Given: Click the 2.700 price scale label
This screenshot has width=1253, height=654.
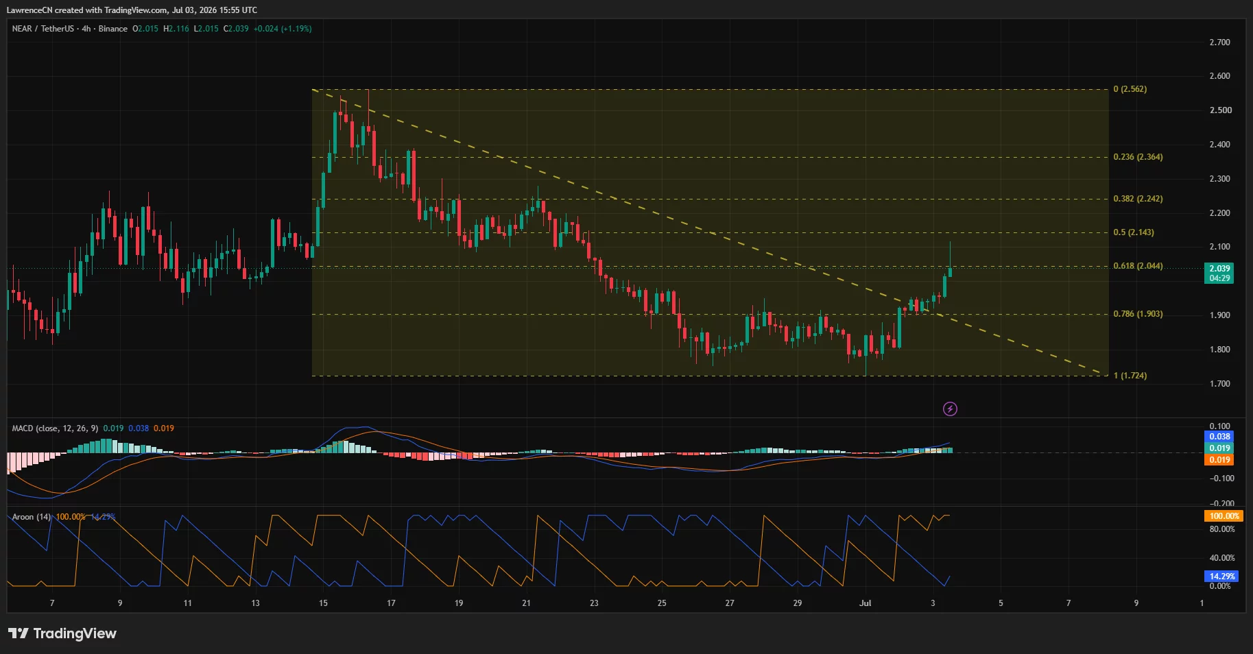Looking at the screenshot, I should click(x=1219, y=43).
